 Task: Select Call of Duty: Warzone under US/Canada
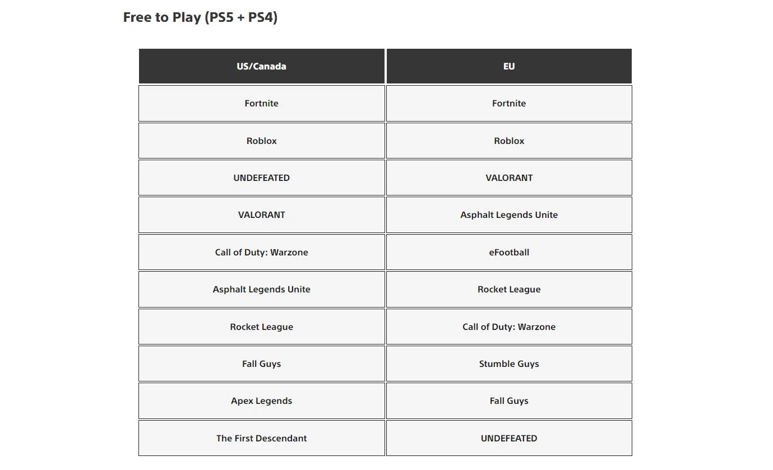click(261, 252)
